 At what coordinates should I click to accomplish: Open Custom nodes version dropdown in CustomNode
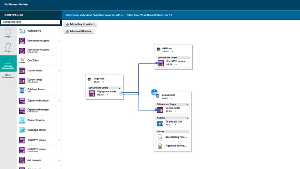[175, 111]
